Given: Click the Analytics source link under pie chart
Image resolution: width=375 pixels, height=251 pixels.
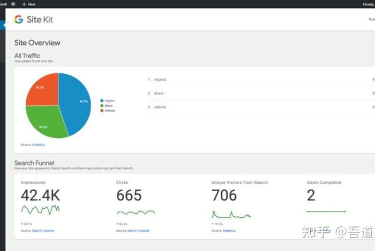Looking at the screenshot, I should (x=38, y=145).
